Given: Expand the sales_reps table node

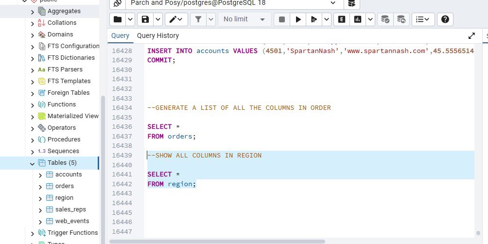Looking at the screenshot, I should 40,210.
